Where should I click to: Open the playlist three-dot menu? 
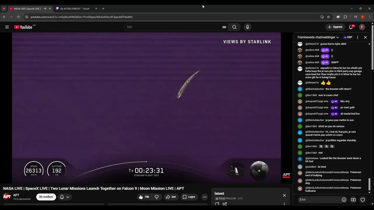click(284, 204)
